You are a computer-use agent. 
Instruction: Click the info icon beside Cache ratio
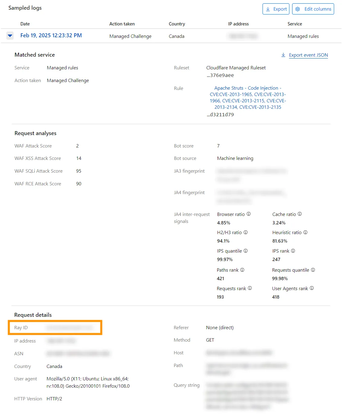[299, 214]
